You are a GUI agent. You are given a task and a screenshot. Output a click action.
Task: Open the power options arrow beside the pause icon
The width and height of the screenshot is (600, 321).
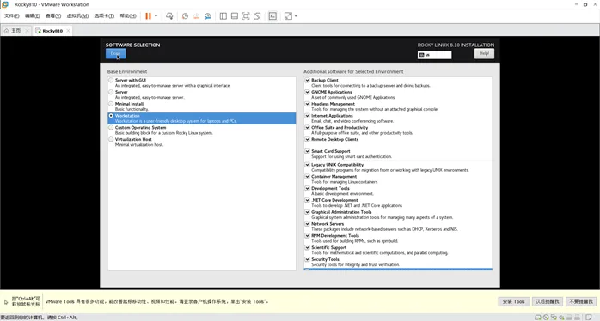point(156,16)
